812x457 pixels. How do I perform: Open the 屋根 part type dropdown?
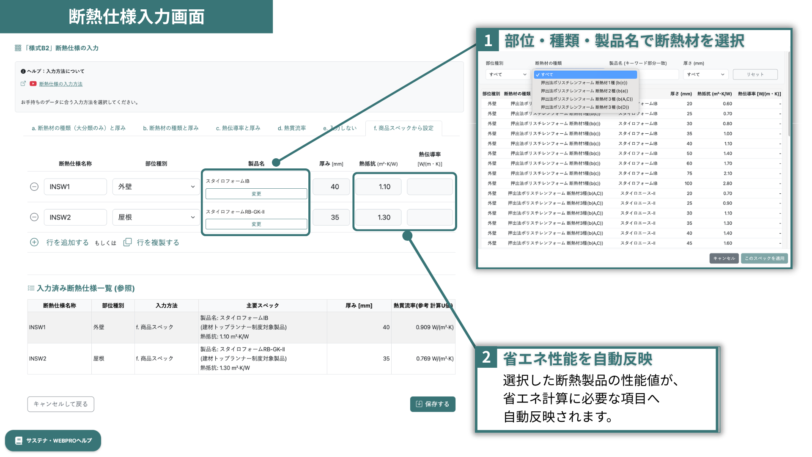tap(156, 217)
